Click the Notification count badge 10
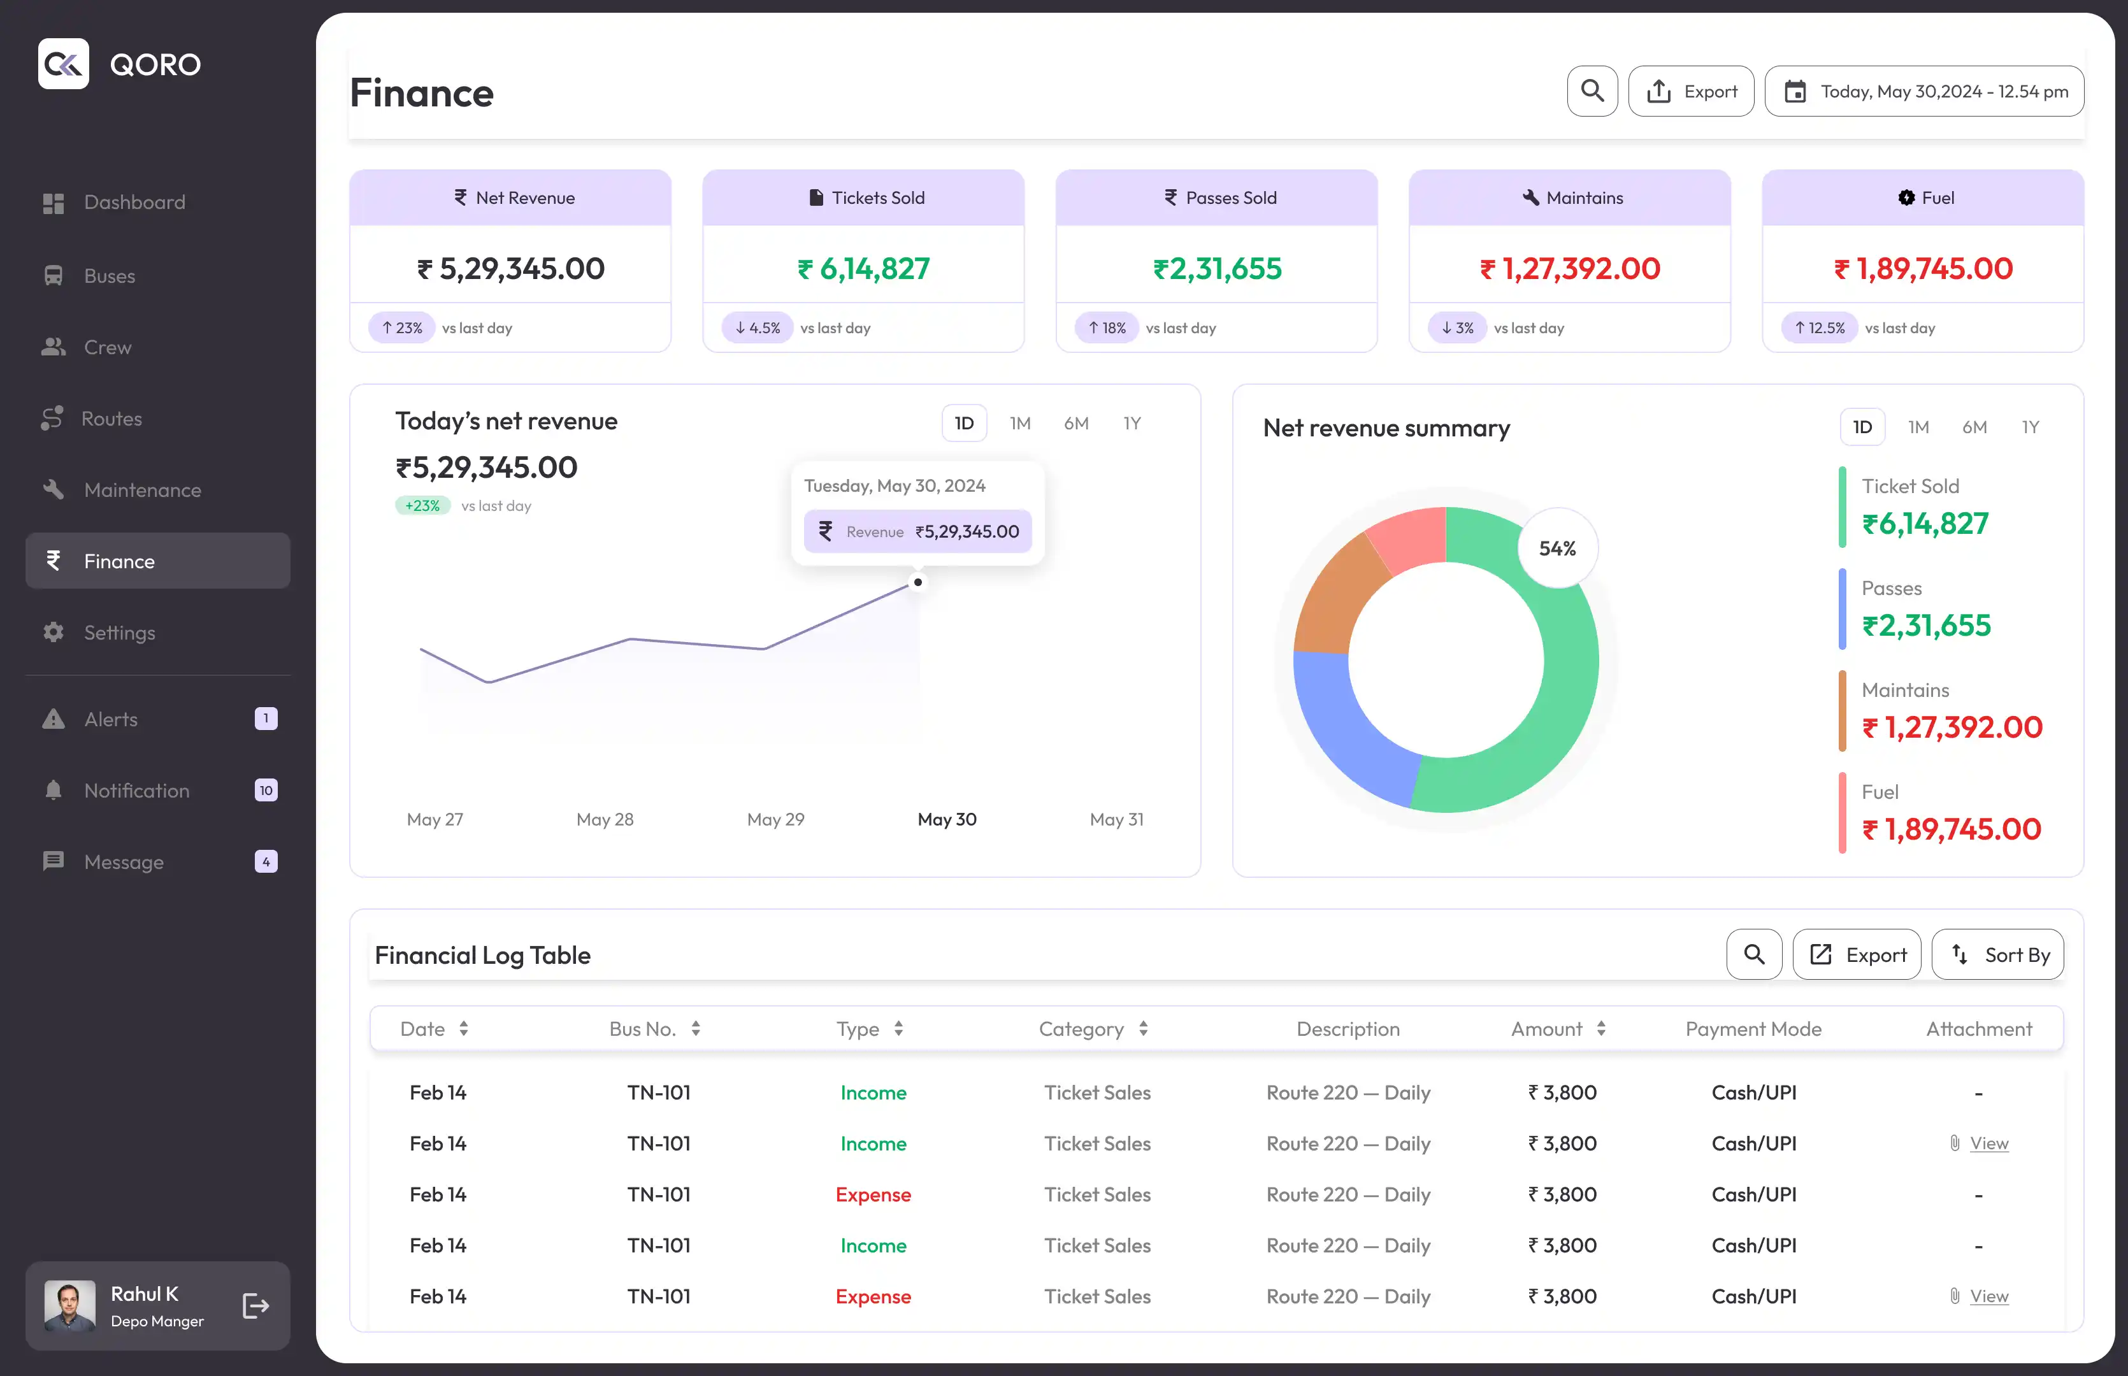This screenshot has width=2128, height=1376. [x=266, y=791]
